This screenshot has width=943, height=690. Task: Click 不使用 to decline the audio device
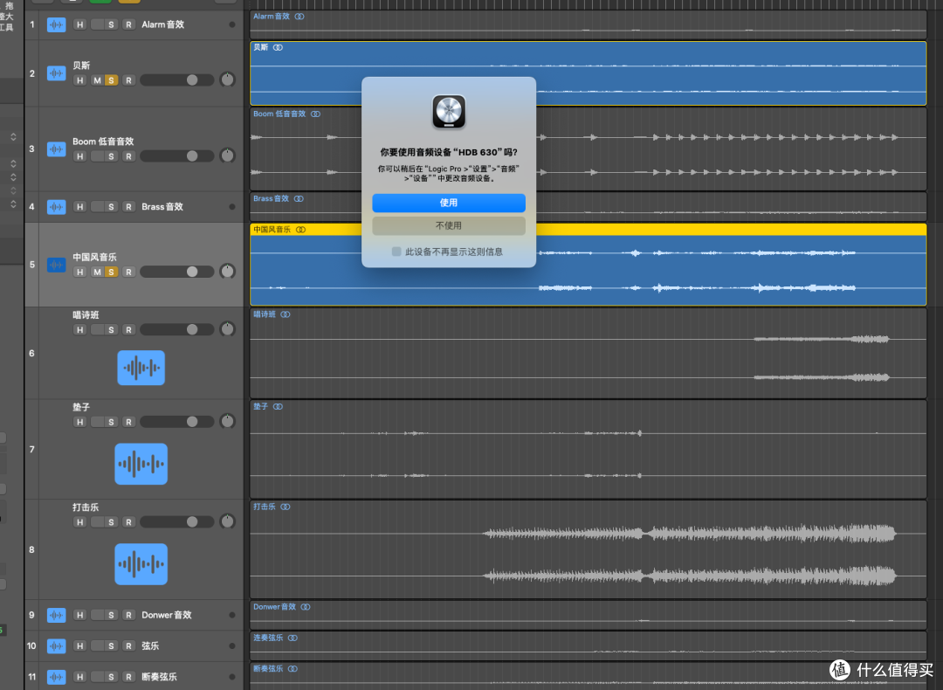click(449, 225)
